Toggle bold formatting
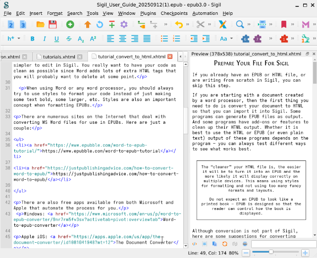This screenshot has width=317, height=258. [x=33, y=38]
